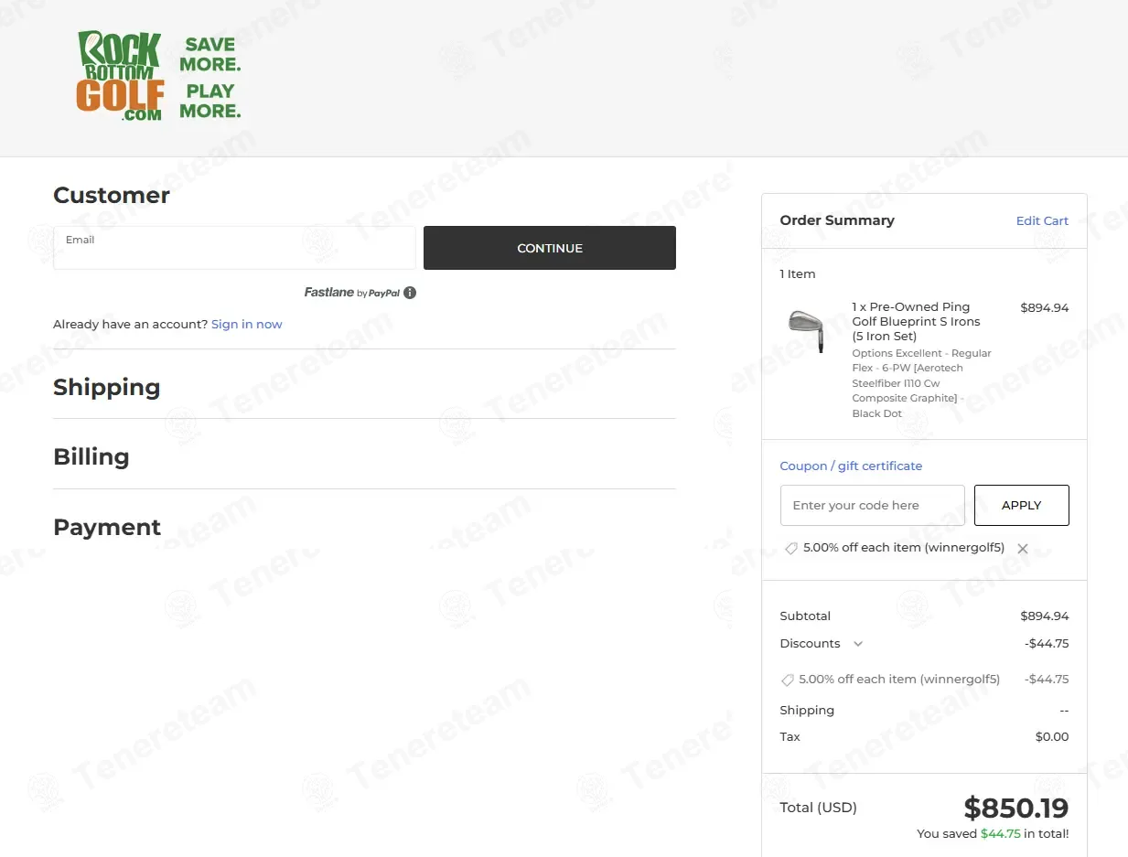Click the Discounts label
The width and height of the screenshot is (1128, 857).
(x=810, y=644)
